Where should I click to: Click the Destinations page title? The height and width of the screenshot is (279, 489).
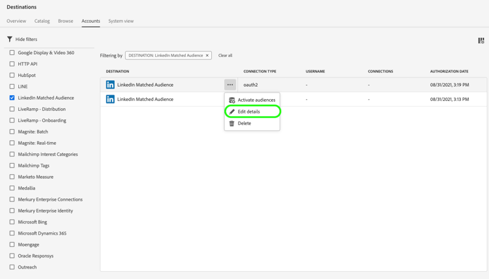(22, 7)
